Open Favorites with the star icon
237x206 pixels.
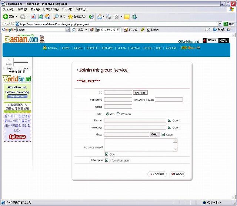(70, 17)
